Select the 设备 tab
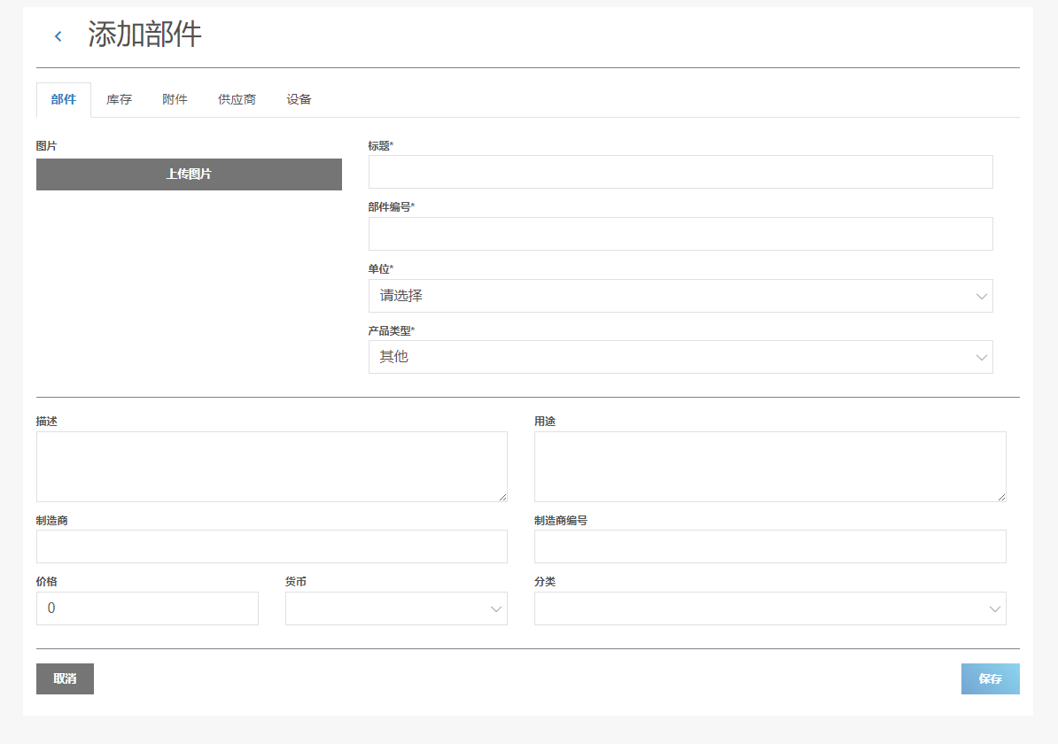The height and width of the screenshot is (744, 1058). [x=299, y=99]
